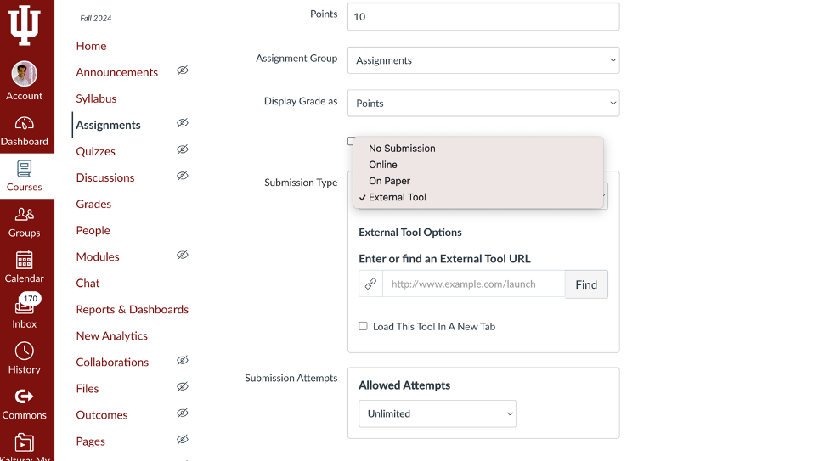Viewport: 830px width, 461px height.
Task: Open the Account profile avatar
Action: (25, 74)
